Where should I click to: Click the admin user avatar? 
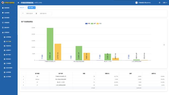[137, 3]
